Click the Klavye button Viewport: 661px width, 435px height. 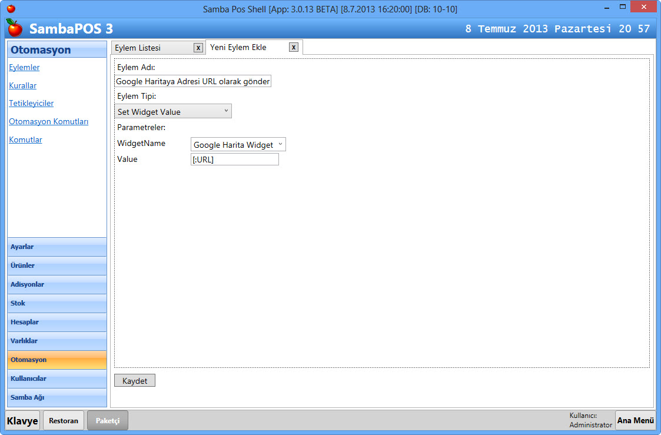22,420
